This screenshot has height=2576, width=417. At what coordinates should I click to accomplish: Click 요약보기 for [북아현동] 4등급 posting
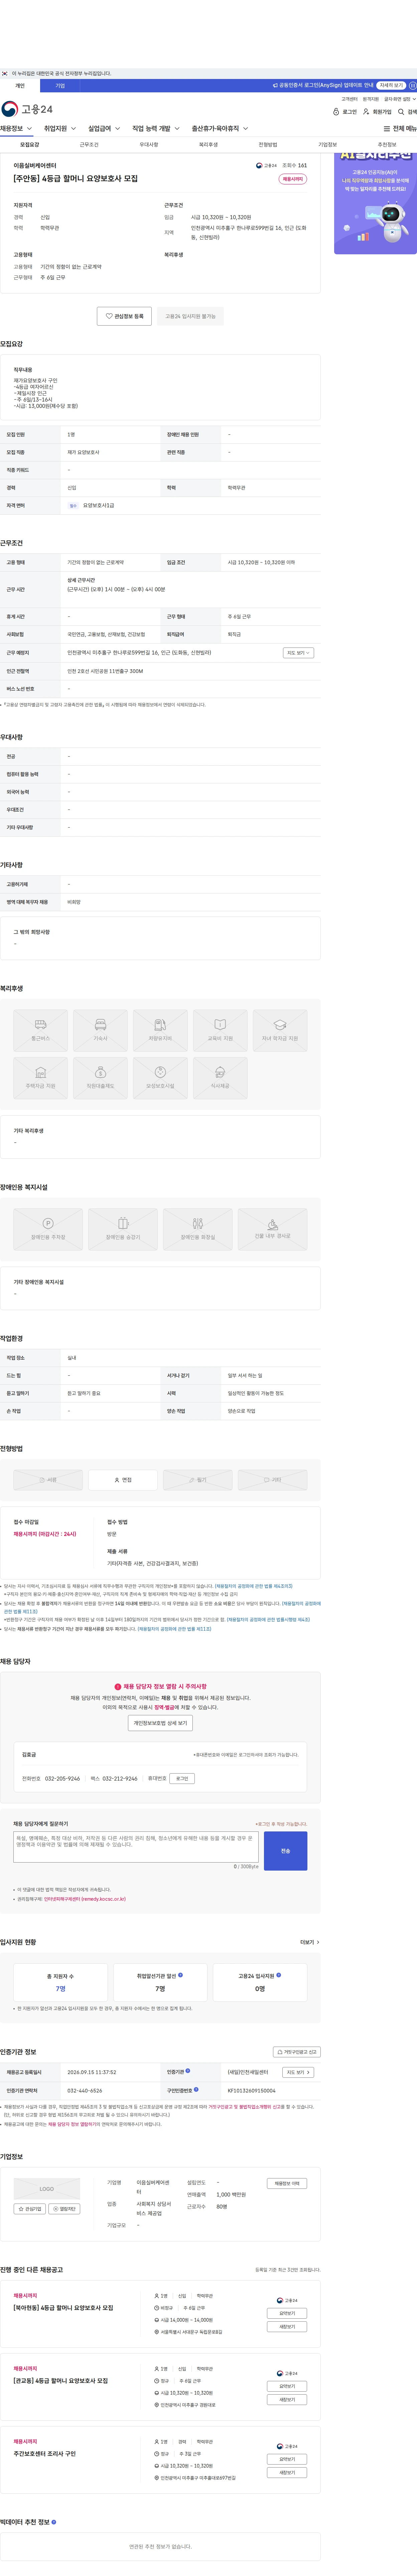[x=287, y=2313]
